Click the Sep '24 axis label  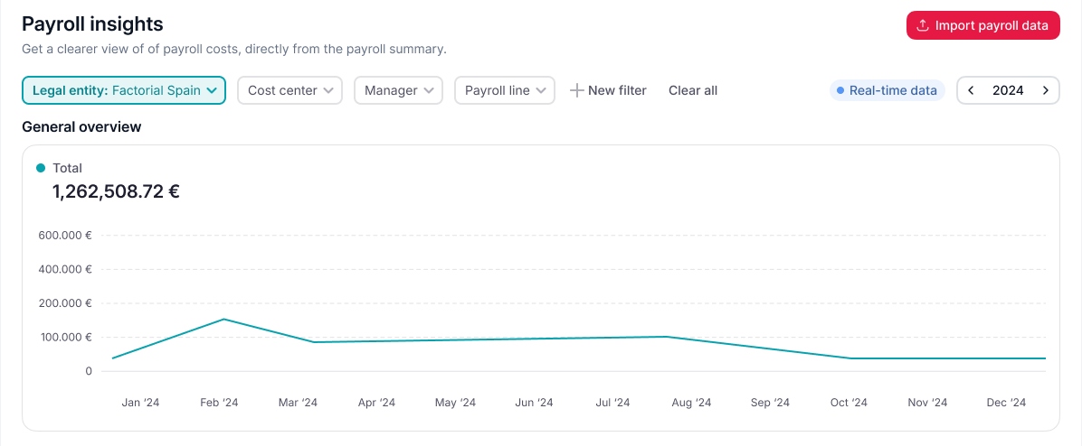pyautogui.click(x=770, y=403)
